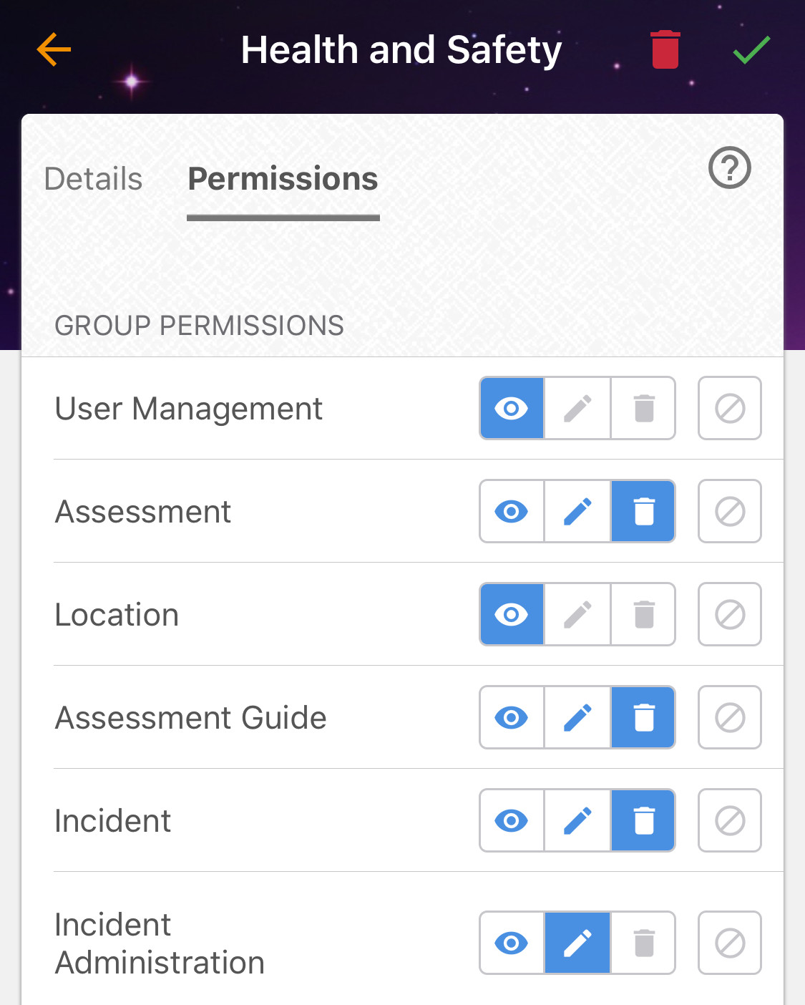Enable edit permission for User Management
Screen dimensions: 805x1005
(577, 408)
